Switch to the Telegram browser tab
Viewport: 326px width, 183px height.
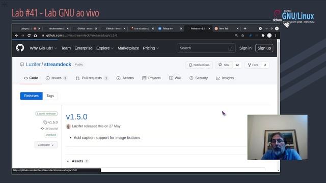coord(168,28)
